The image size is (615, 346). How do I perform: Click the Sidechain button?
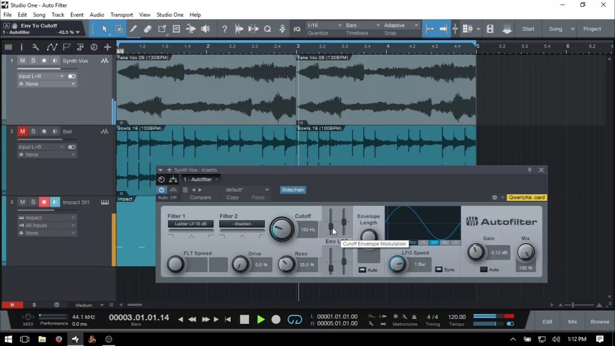pos(293,190)
